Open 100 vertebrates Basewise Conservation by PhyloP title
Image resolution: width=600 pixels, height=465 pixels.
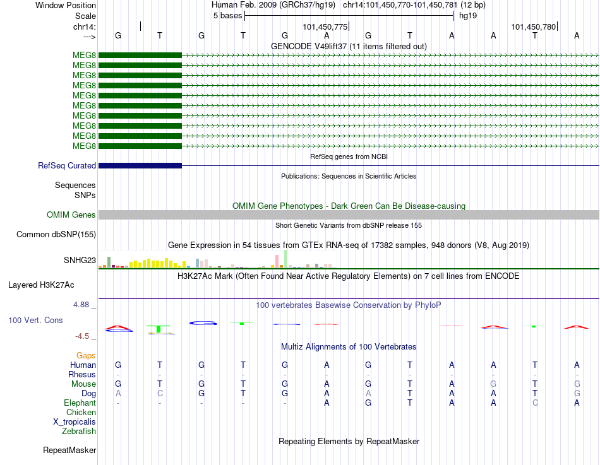349,305
